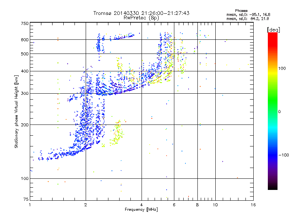Click y-axis tick label '200'
Image resolution: width=298 pixels, height=223 pixels.
click(25, 125)
